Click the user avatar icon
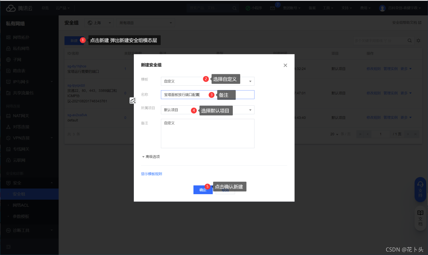This screenshot has height=255, width=428. click(382, 8)
